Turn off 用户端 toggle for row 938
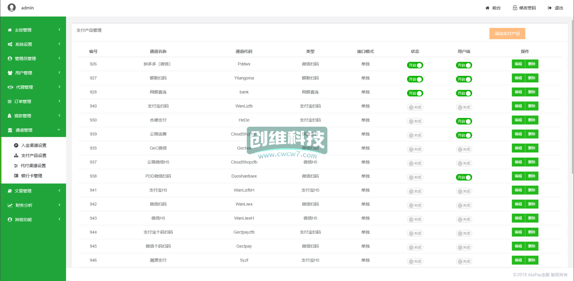The width and height of the screenshot is (574, 281). pos(464,178)
